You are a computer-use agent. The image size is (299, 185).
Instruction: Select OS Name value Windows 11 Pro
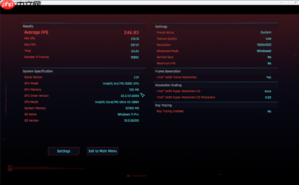coord(128,114)
